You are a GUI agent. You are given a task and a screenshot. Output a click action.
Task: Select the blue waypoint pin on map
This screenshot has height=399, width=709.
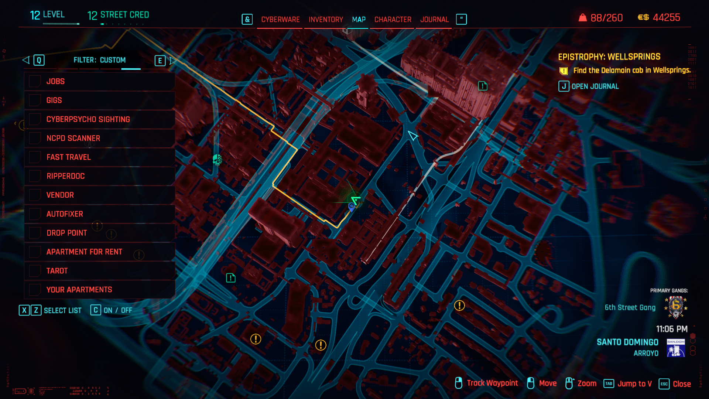351,207
